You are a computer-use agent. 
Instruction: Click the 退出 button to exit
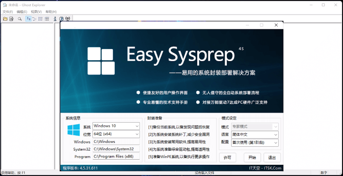[272, 157]
